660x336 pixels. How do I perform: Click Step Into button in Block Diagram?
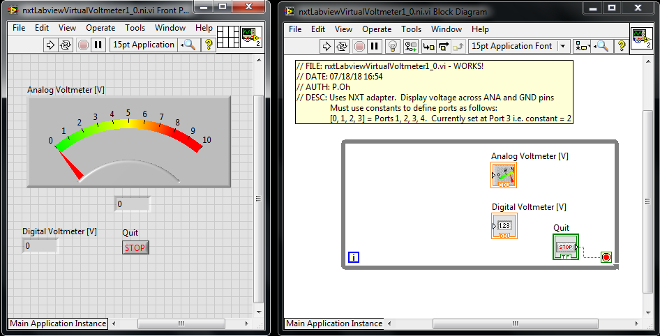428,46
